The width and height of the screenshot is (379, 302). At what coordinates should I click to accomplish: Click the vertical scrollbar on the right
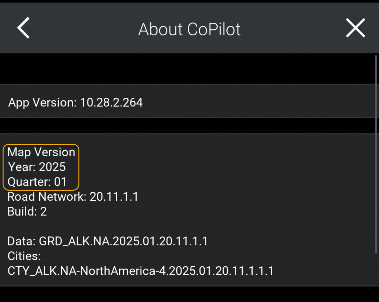[x=376, y=154]
